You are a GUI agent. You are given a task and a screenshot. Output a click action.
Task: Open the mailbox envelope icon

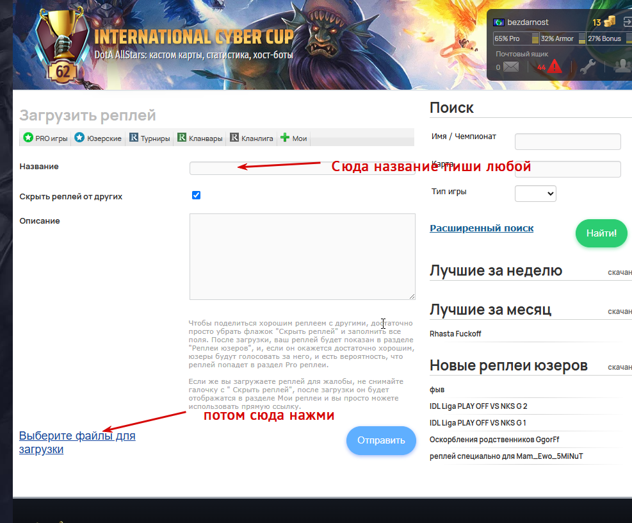click(511, 67)
